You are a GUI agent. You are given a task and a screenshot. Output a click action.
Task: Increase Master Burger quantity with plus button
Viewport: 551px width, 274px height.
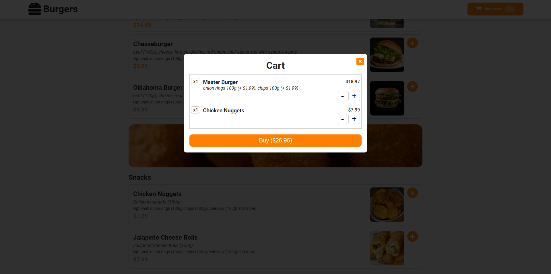354,96
